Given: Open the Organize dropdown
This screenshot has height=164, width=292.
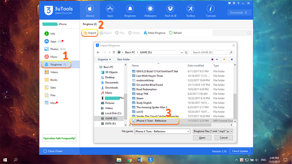Looking at the screenshot, I should (104, 60).
